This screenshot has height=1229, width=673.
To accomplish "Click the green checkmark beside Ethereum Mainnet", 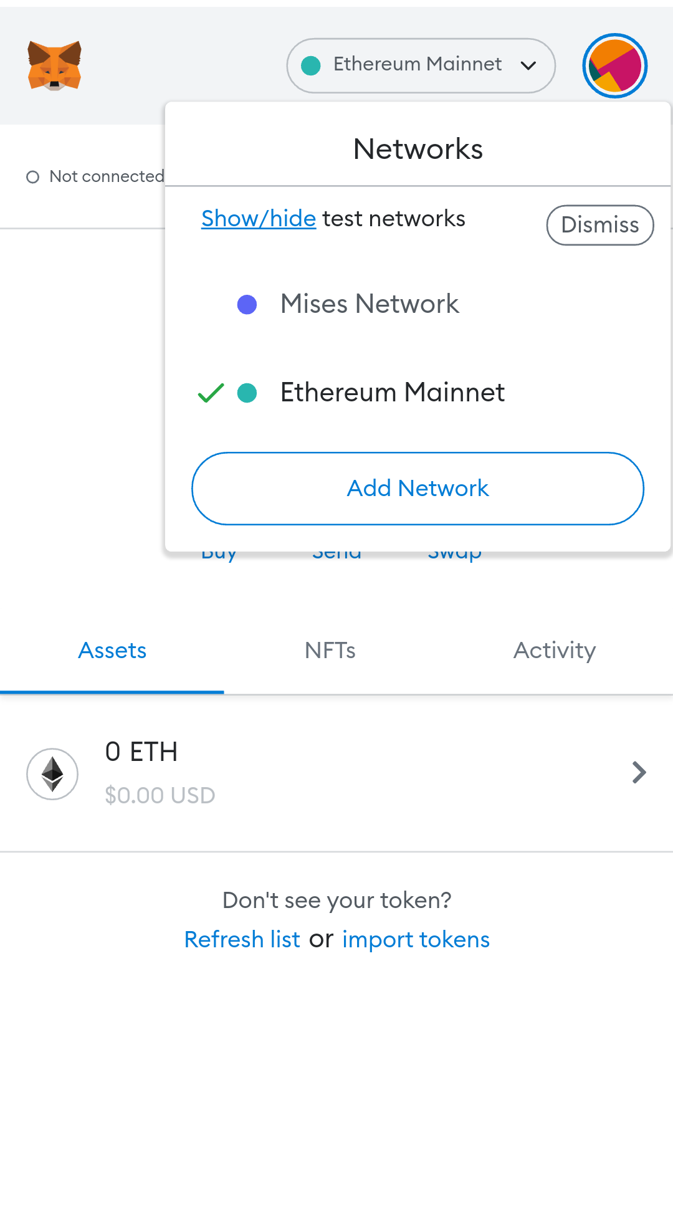I will coord(211,393).
